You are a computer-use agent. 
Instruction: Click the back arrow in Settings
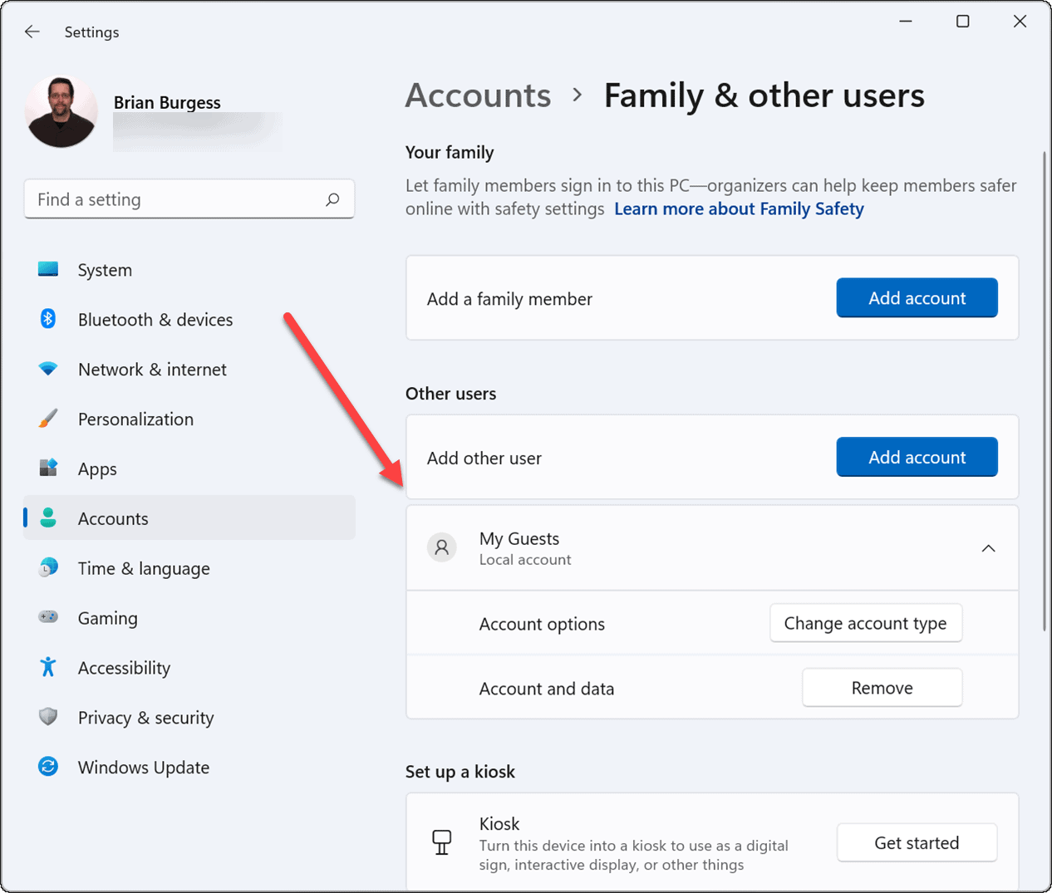pos(32,32)
